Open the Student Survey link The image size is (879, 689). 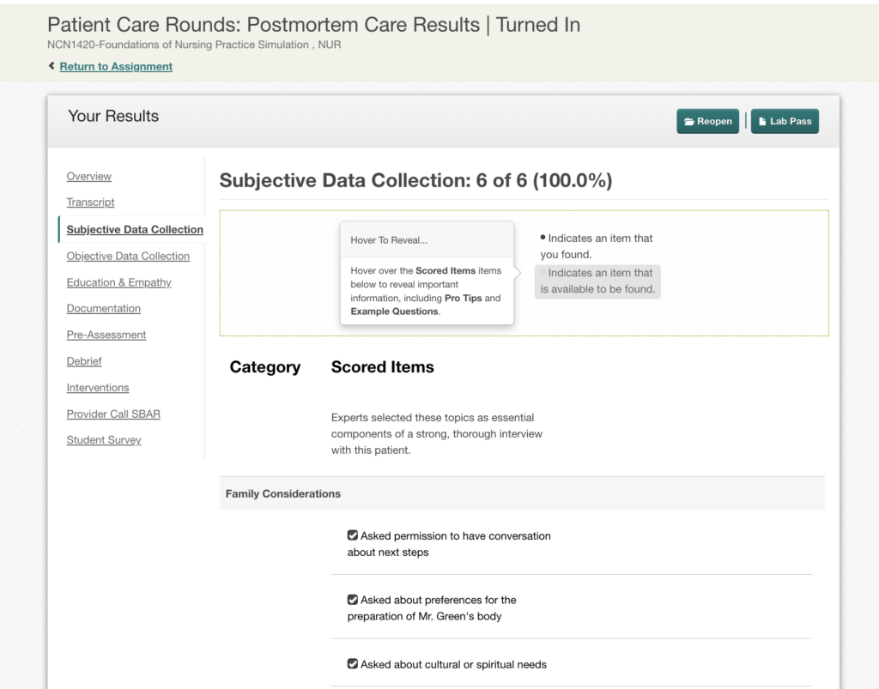pyautogui.click(x=104, y=439)
